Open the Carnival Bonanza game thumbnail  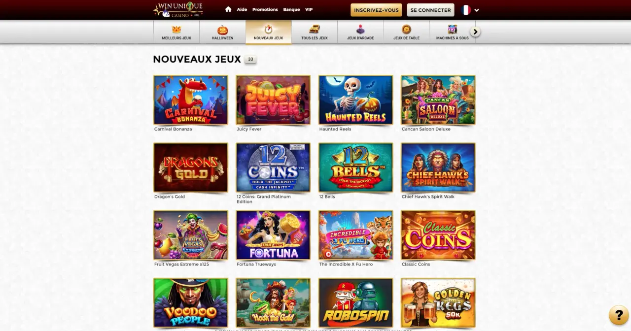point(191,100)
